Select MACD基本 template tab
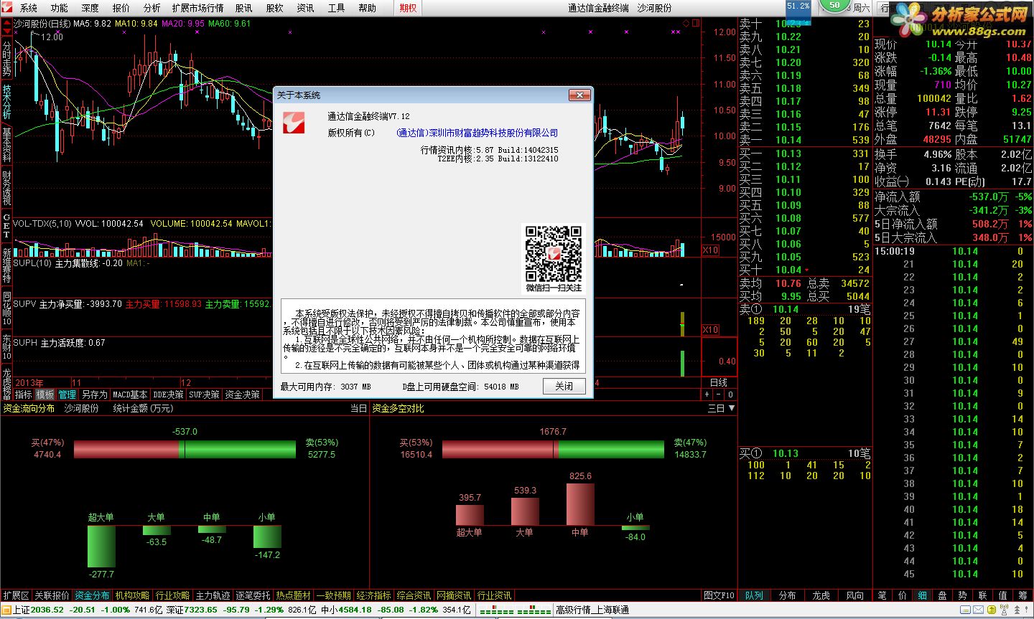The width and height of the screenshot is (1034, 619). 130,394
